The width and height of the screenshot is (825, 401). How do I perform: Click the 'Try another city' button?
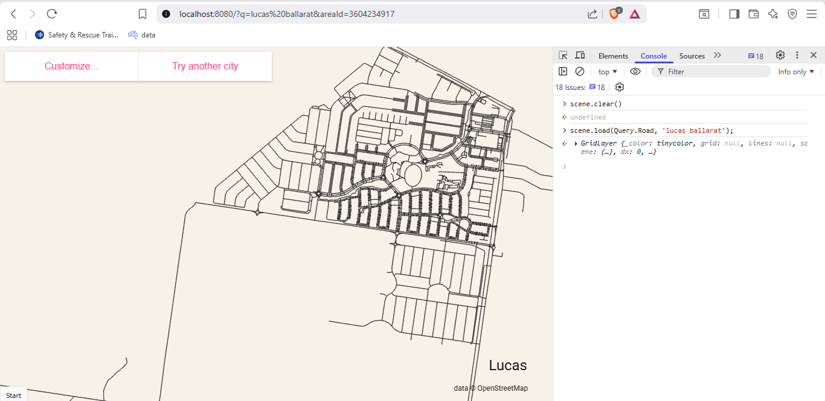click(205, 66)
